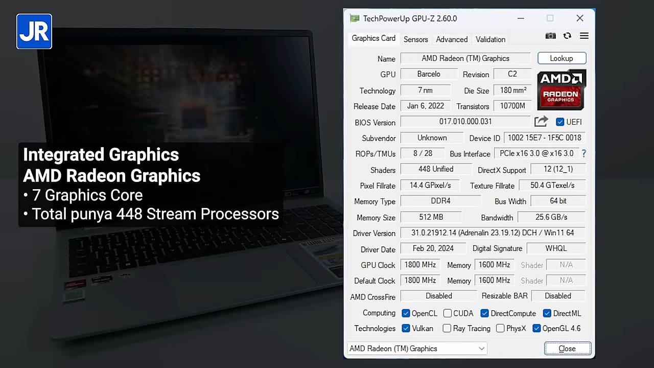Click the JR channel logo

(x=34, y=32)
